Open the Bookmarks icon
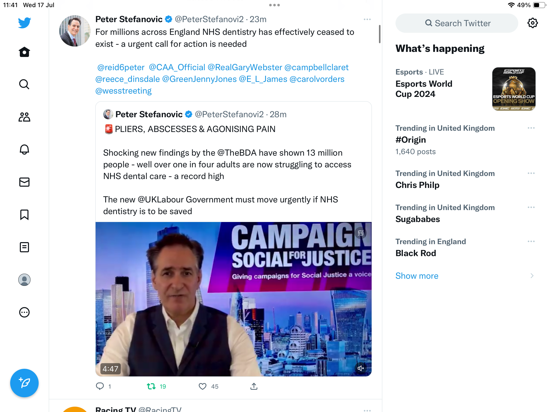 (24, 215)
